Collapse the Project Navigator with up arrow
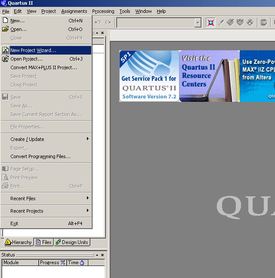The image size is (275, 278). coord(97,33)
